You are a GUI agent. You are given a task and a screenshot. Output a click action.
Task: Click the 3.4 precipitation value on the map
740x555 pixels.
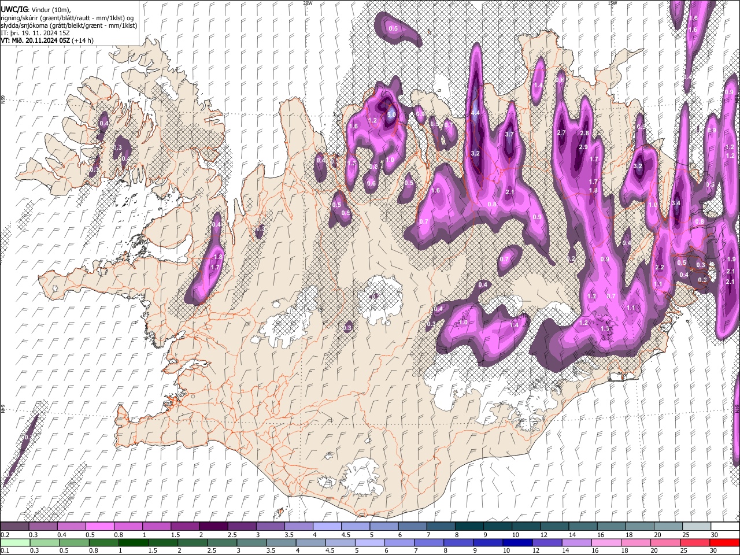click(676, 203)
